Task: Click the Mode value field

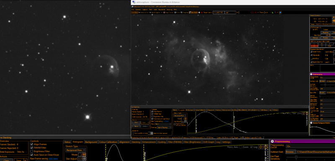Action: 80,155
